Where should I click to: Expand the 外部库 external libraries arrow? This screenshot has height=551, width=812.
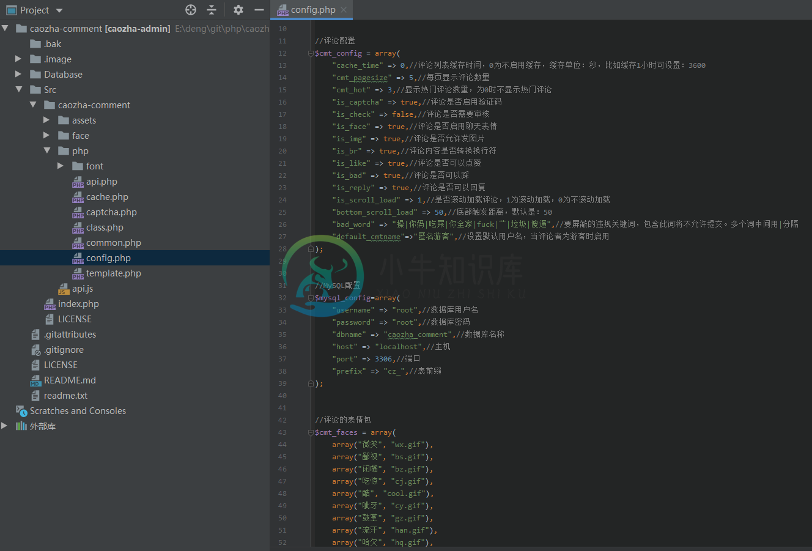[x=5, y=426]
